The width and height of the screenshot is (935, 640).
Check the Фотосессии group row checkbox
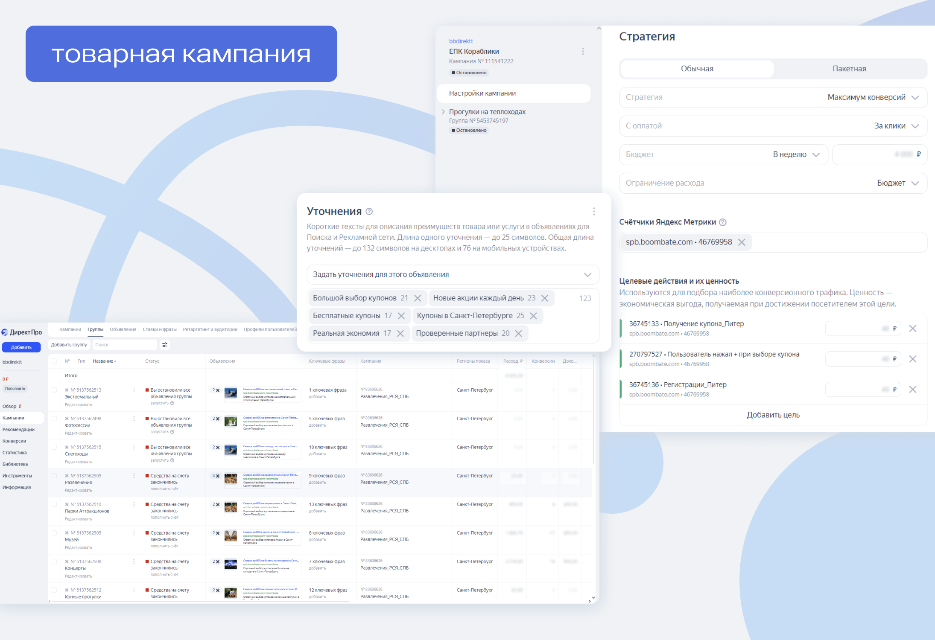tap(54, 419)
